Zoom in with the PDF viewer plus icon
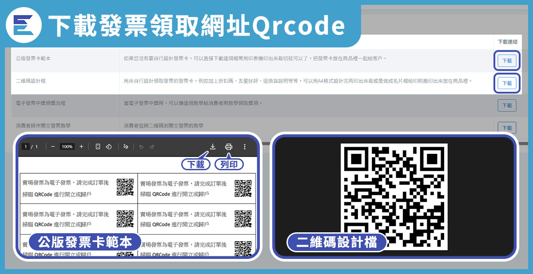533x274 pixels. (81, 146)
